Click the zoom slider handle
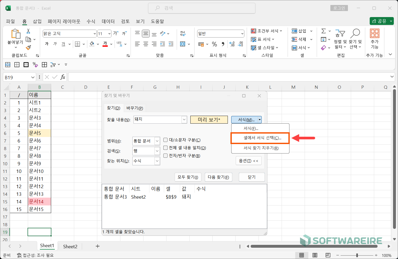Viewport: 398px width, 259px height. click(357, 255)
